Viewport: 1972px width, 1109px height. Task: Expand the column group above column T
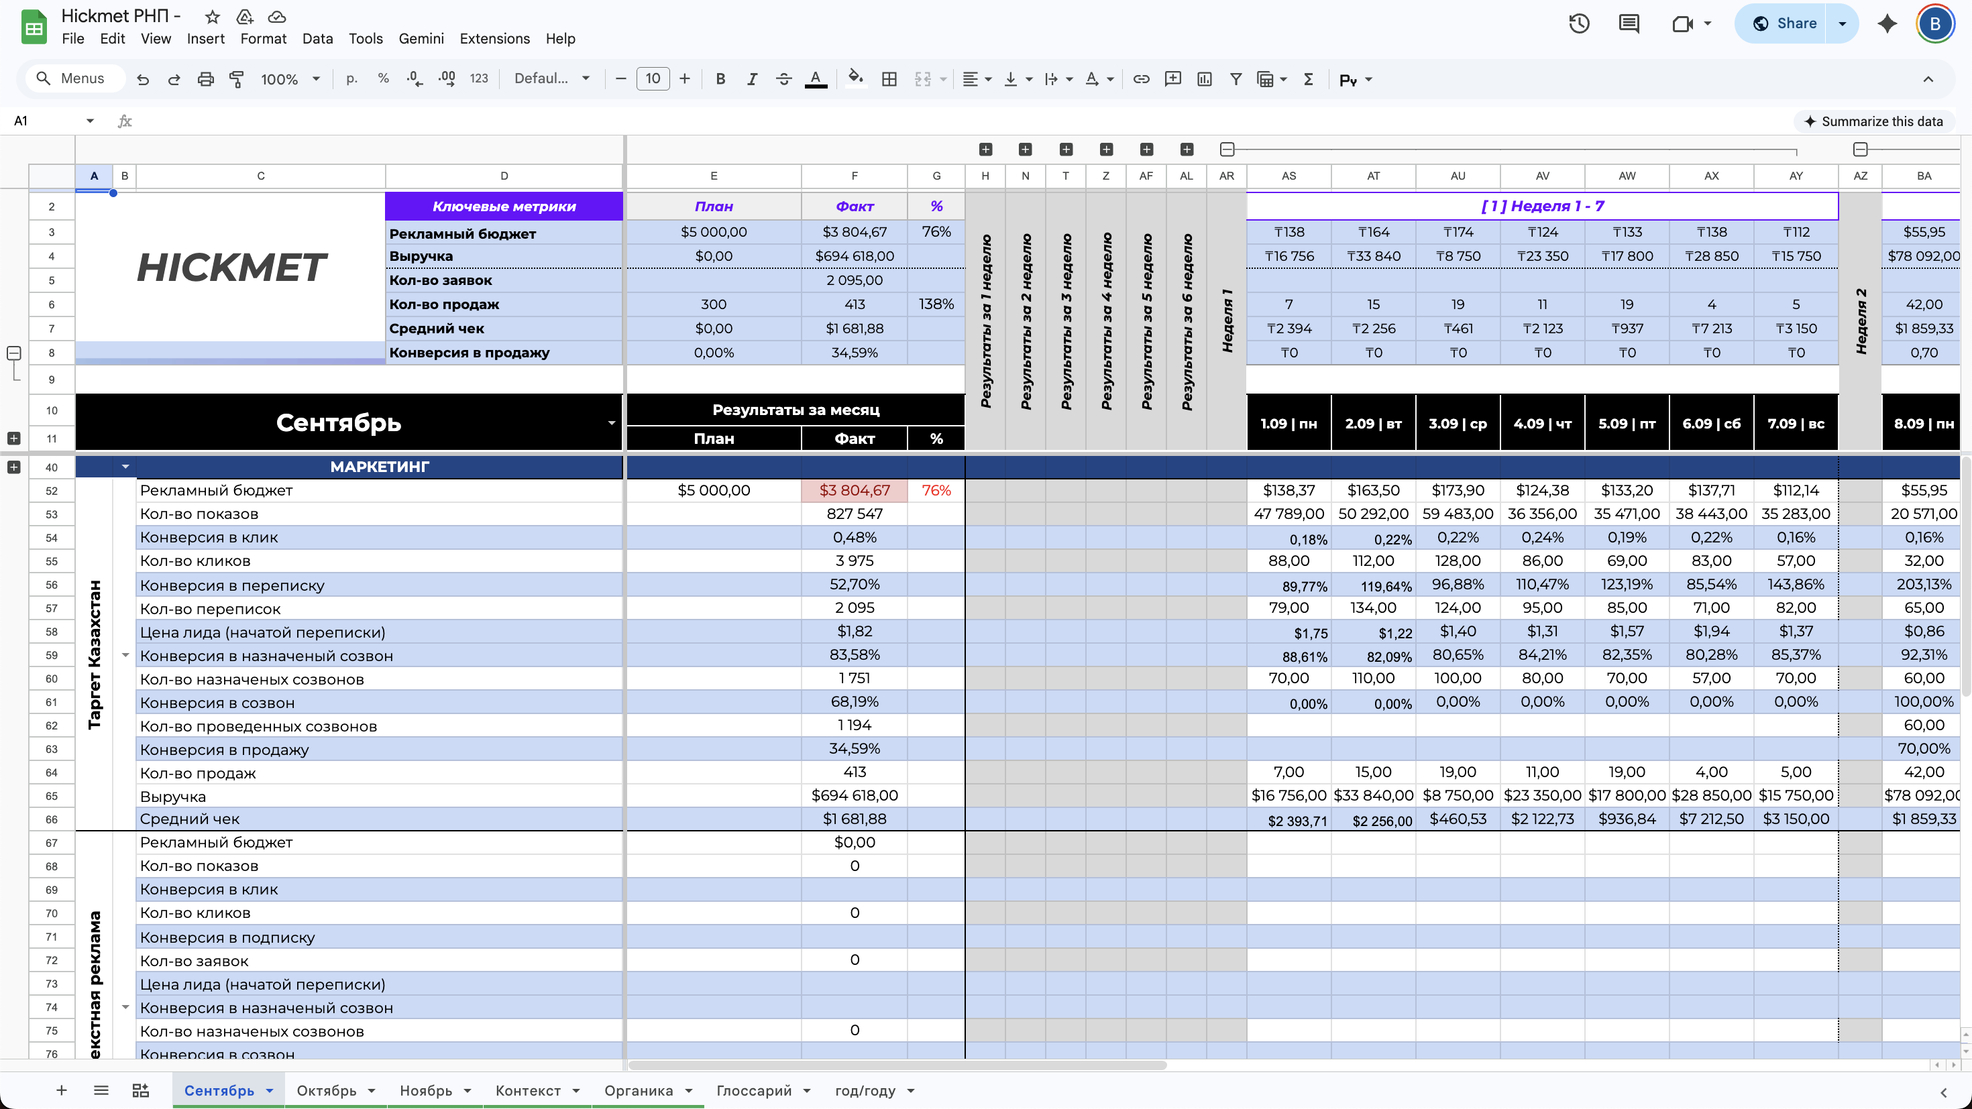point(1066,150)
